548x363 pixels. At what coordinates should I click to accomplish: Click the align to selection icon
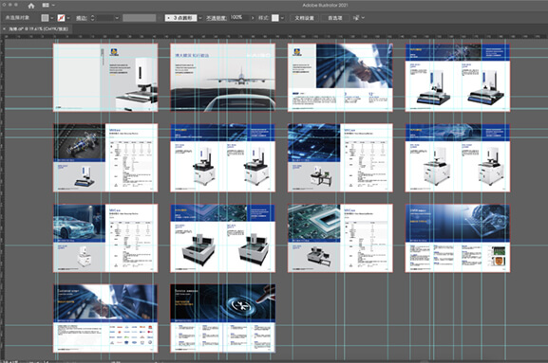pyautogui.click(x=356, y=18)
